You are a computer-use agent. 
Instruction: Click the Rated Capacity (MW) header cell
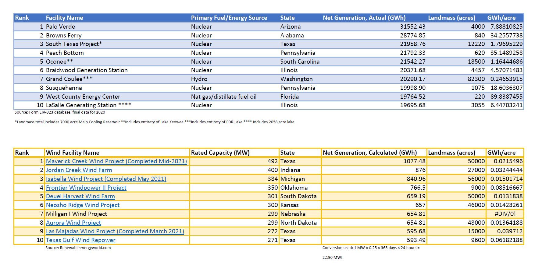point(220,153)
